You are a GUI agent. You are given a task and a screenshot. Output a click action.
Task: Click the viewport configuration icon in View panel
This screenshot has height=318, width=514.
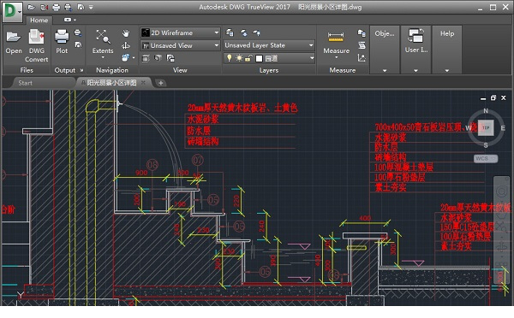(170, 58)
